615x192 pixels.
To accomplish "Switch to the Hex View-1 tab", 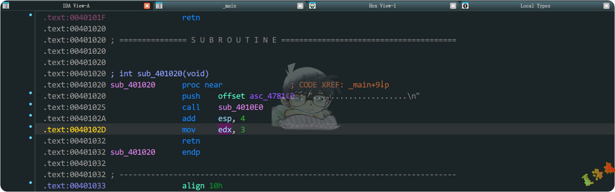I will coord(382,6).
